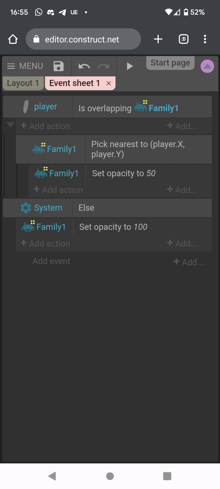
Task: Undo the last editor action
Action: click(x=84, y=66)
